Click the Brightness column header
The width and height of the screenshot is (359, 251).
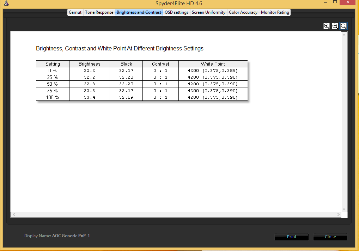click(90, 64)
